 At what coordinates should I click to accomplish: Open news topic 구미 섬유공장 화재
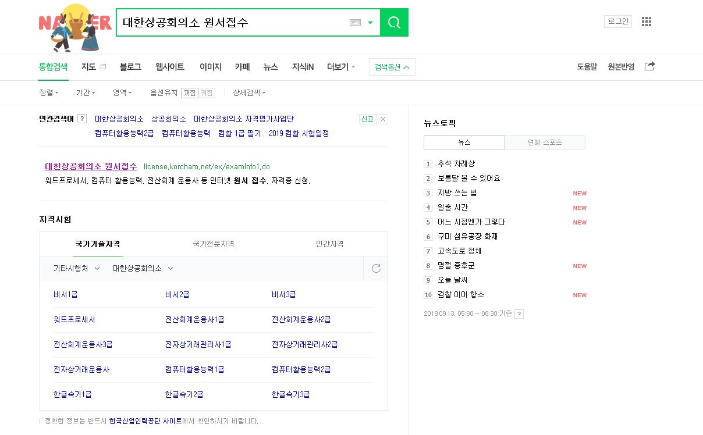468,237
